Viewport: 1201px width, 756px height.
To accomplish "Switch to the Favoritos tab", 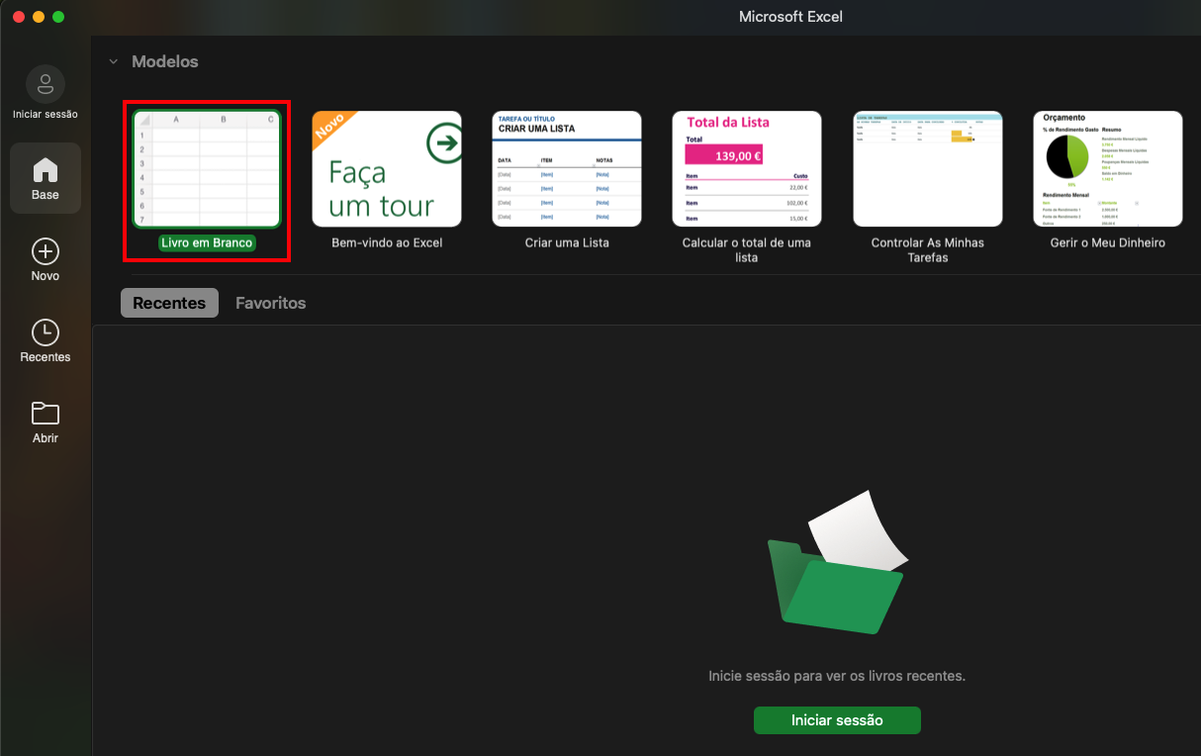I will pyautogui.click(x=270, y=303).
